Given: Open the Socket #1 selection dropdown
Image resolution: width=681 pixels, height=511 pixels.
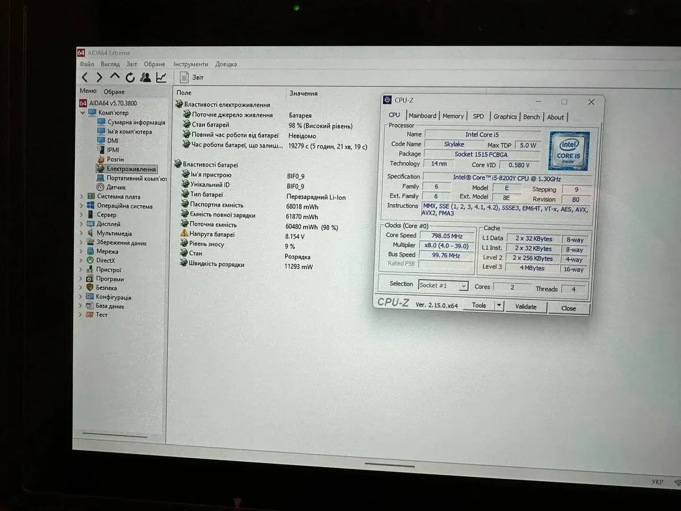Looking at the screenshot, I should [x=463, y=286].
